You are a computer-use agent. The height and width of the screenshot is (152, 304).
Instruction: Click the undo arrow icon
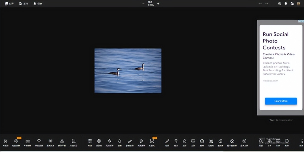point(260,4)
